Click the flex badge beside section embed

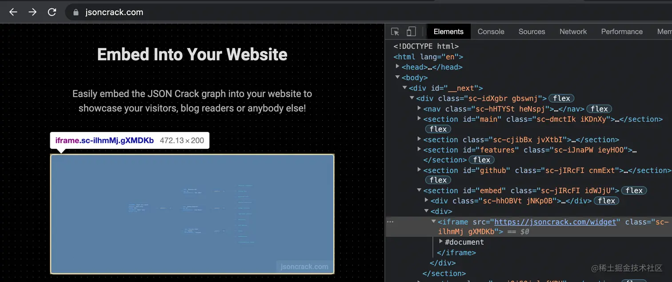634,191
